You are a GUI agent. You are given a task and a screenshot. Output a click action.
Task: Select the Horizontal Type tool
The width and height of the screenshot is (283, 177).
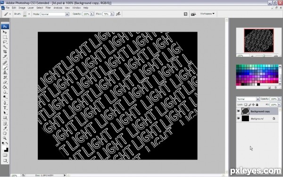click(x=5, y=108)
